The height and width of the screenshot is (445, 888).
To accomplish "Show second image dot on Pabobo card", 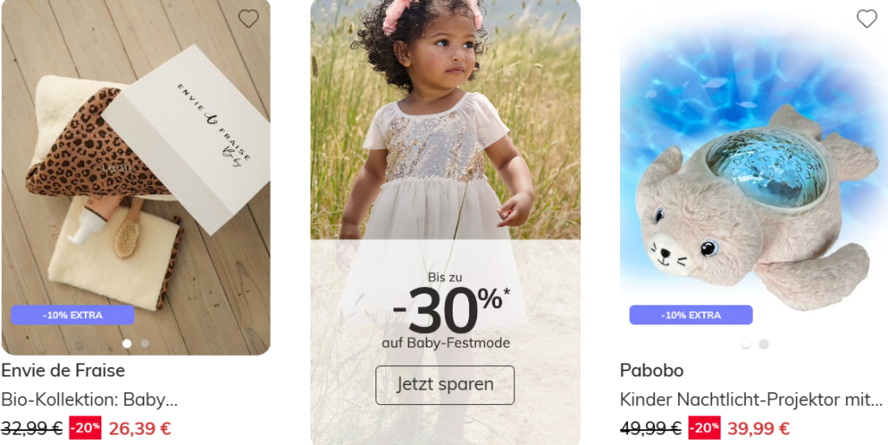I will coord(763,344).
